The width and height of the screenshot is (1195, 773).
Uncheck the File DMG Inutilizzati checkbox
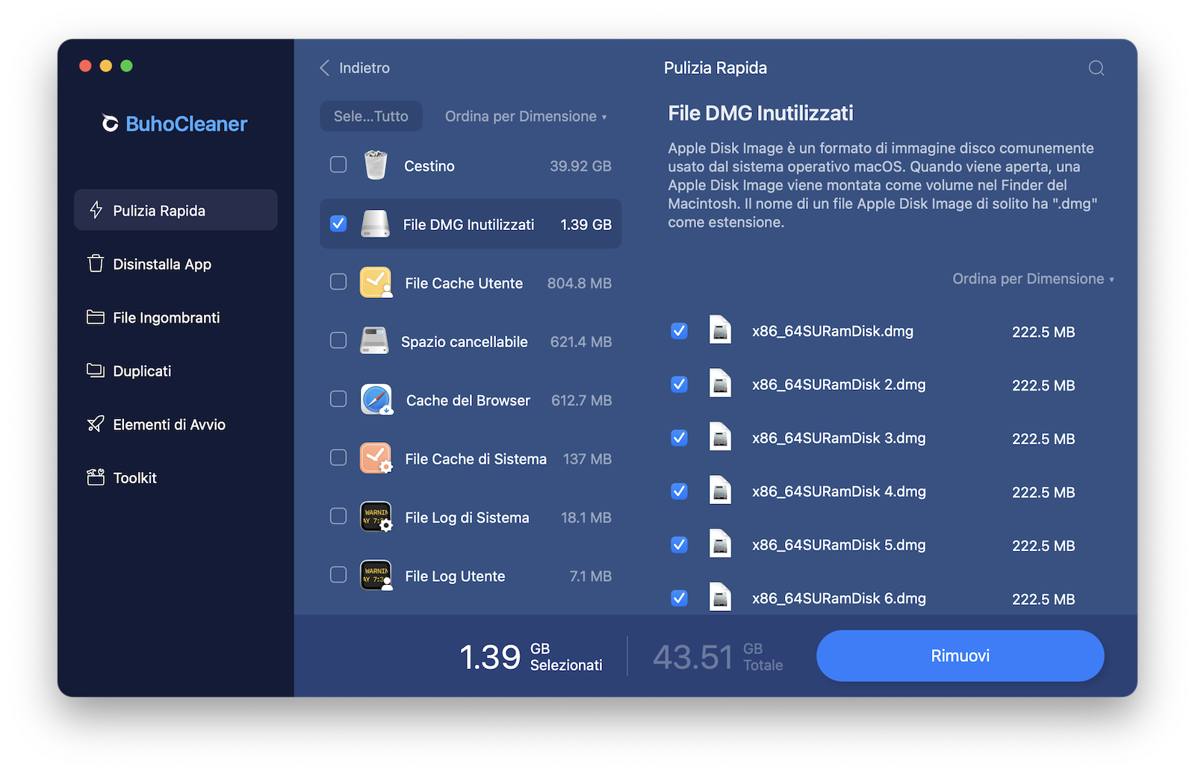(x=338, y=223)
